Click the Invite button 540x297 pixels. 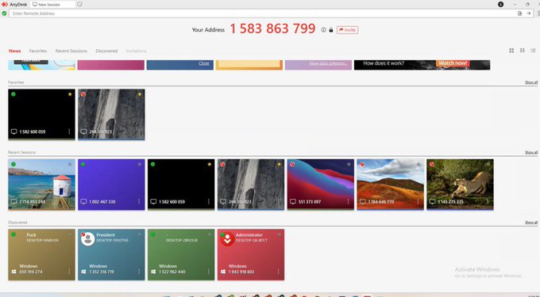click(347, 30)
